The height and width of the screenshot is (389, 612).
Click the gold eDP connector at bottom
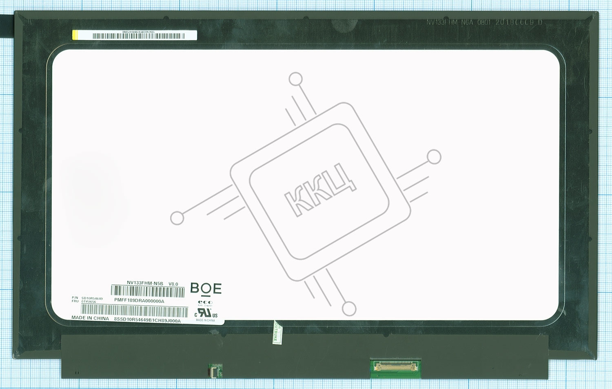tap(395, 366)
